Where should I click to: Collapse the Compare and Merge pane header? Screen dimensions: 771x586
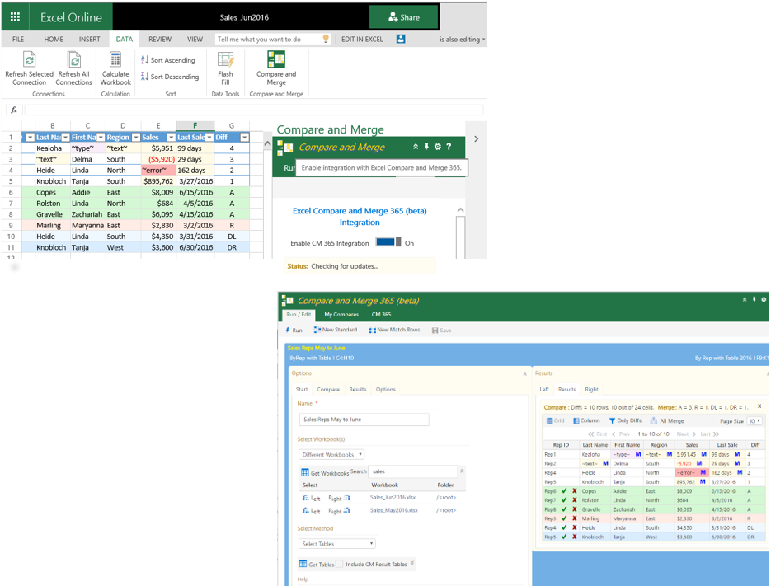point(416,147)
